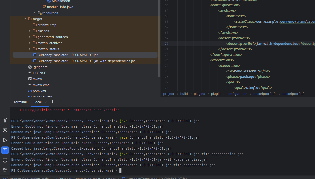This screenshot has height=179, width=315.
Task: Click the .gitignore file
Action: [40, 67]
